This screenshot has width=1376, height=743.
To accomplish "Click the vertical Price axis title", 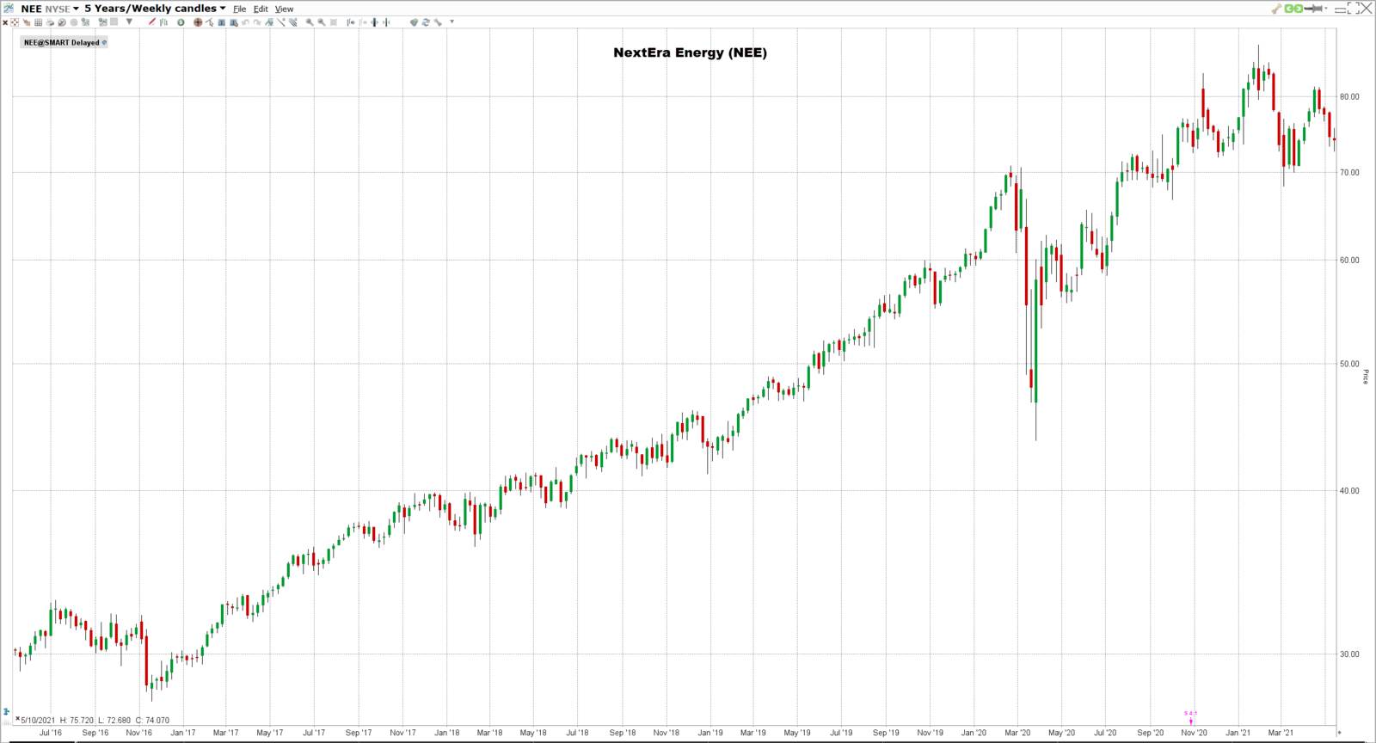I will (1365, 377).
